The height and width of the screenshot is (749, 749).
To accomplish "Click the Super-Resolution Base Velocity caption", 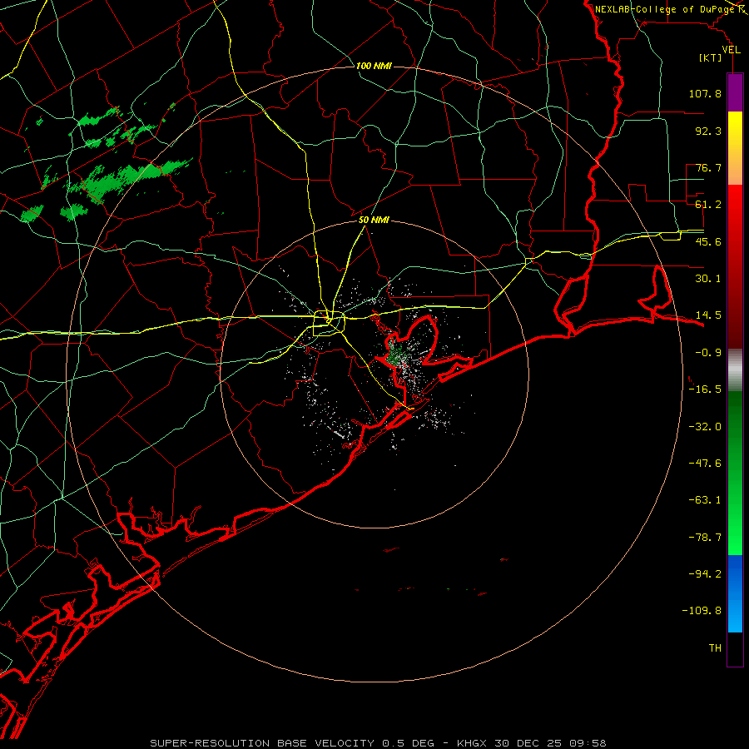I will pyautogui.click(x=378, y=743).
